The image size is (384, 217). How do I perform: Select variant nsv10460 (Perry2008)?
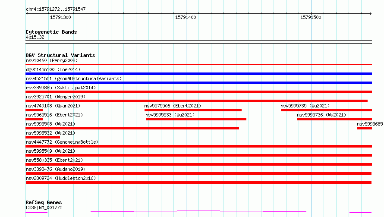coord(52,60)
